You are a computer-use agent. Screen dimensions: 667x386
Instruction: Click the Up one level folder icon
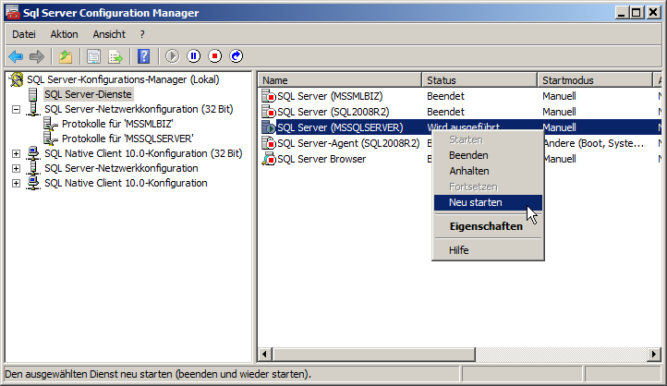tap(66, 56)
